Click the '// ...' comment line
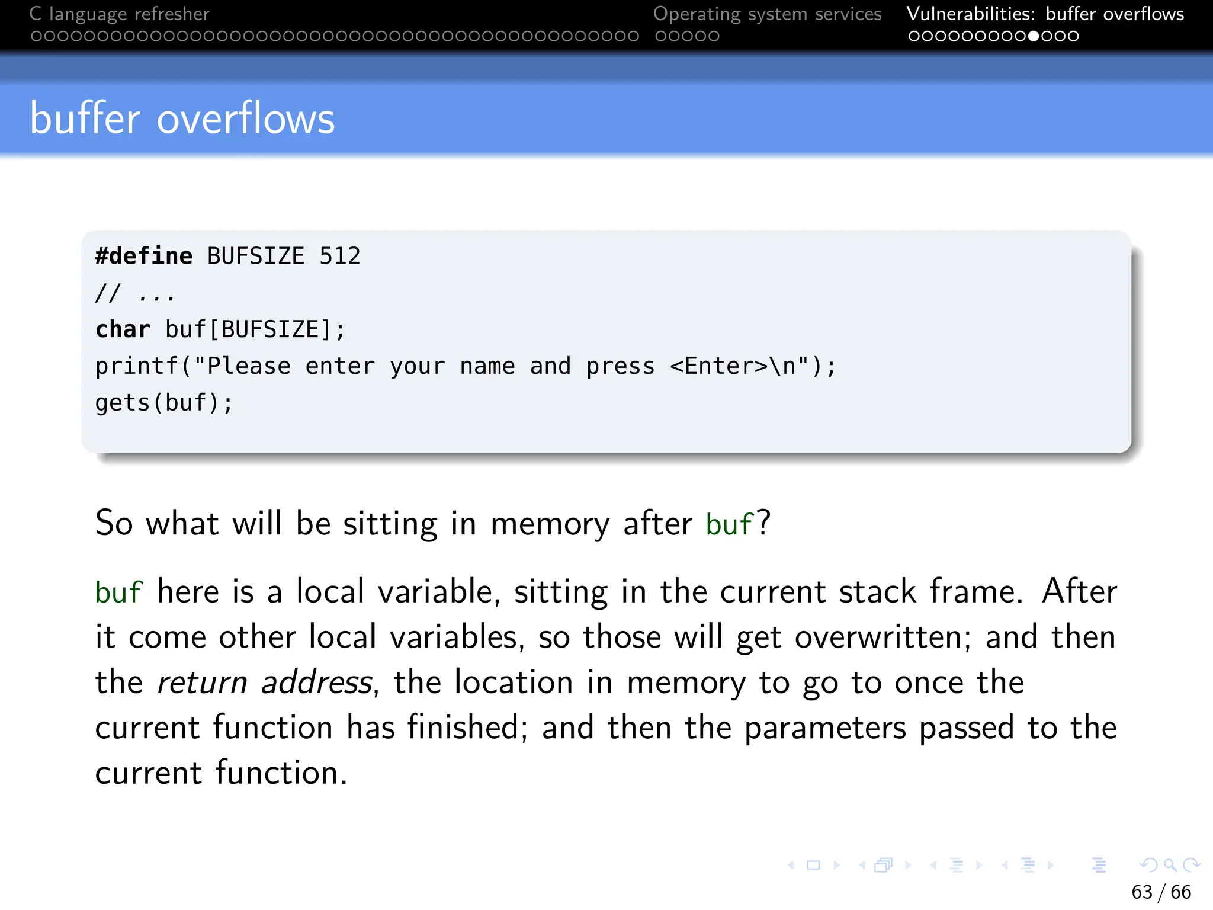Screen dimensions: 1213x910 (135, 293)
